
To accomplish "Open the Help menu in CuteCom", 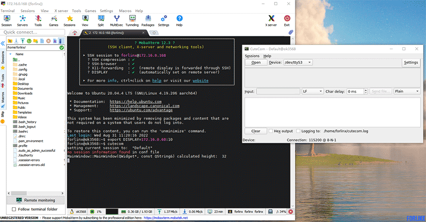I will pyautogui.click(x=267, y=56).
